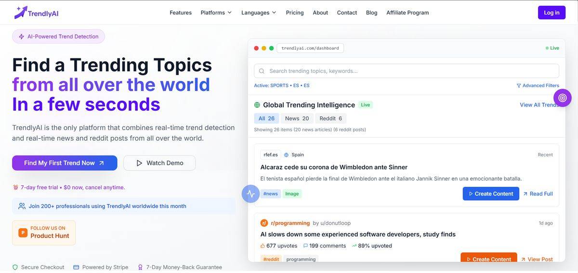Viewport: 578px width, 273px height.
Task: Click the people icon beside Join 200+ professionals
Action: pyautogui.click(x=22, y=206)
